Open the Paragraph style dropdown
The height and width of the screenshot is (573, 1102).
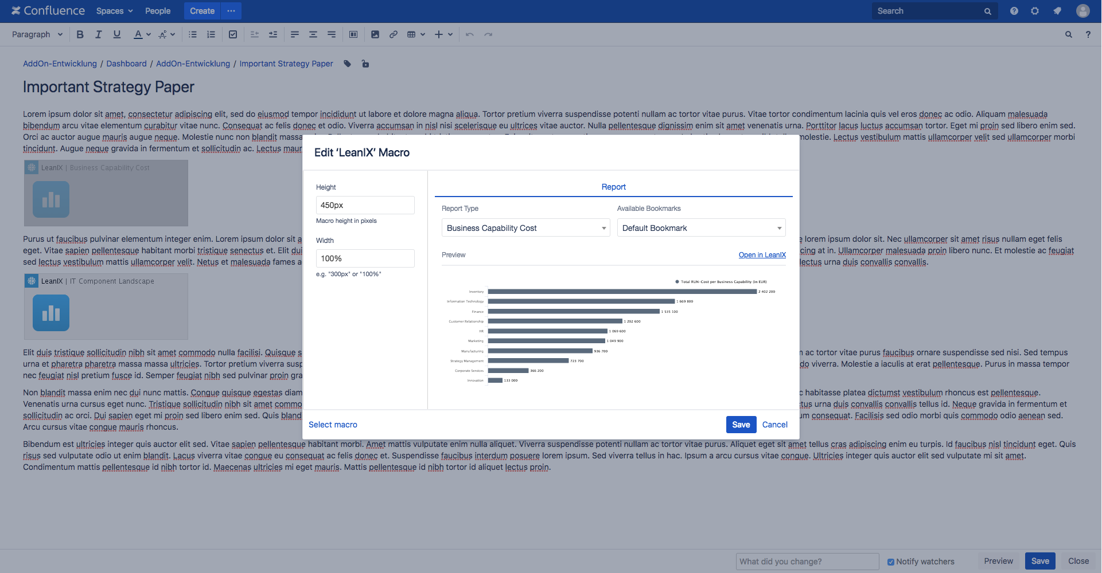(x=37, y=34)
